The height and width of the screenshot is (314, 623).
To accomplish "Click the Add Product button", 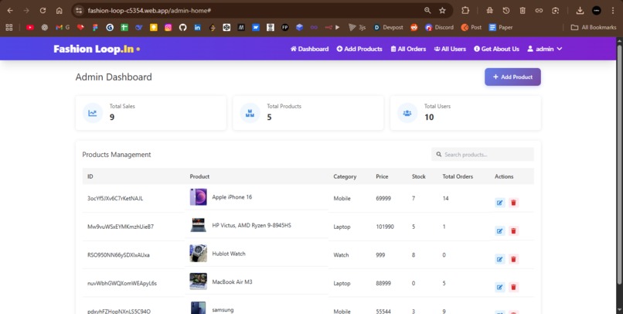I will click(x=512, y=77).
